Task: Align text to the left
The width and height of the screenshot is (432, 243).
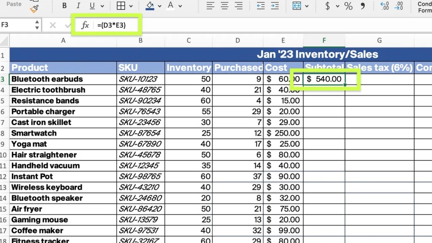Action: pyautogui.click(x=210, y=5)
